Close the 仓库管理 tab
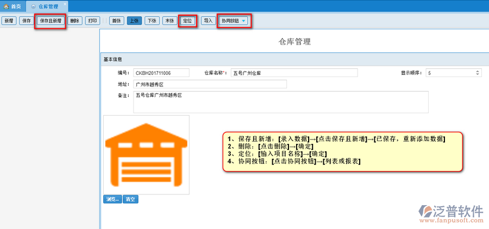Viewport: 489px width, 229px height. coord(65,4)
